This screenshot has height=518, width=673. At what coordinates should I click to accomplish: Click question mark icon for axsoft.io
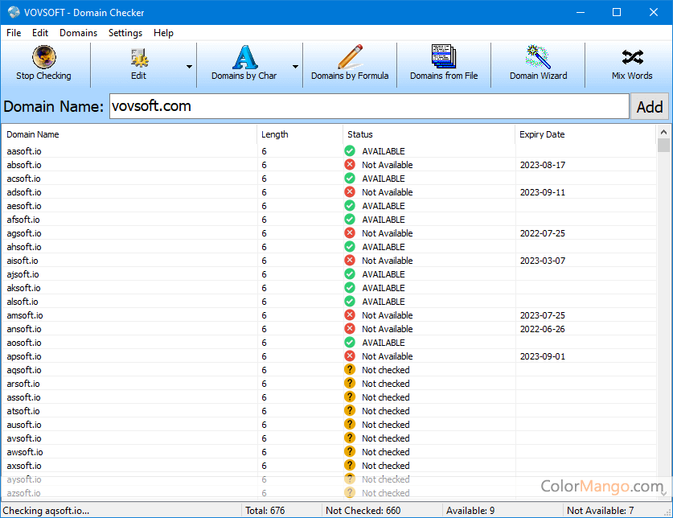click(350, 465)
